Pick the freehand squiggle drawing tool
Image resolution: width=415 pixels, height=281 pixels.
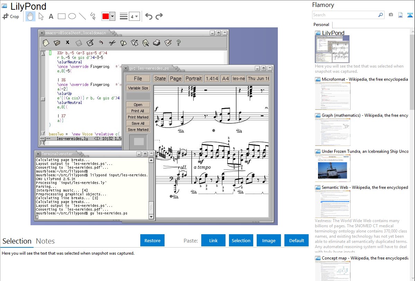pos(92,16)
